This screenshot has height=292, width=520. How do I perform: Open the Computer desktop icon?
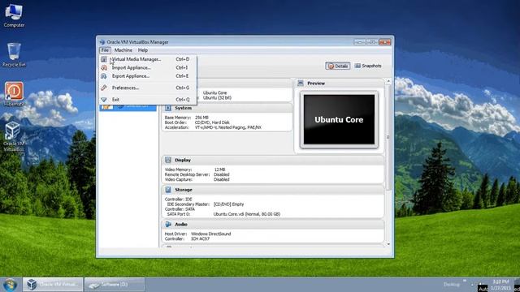pos(14,15)
